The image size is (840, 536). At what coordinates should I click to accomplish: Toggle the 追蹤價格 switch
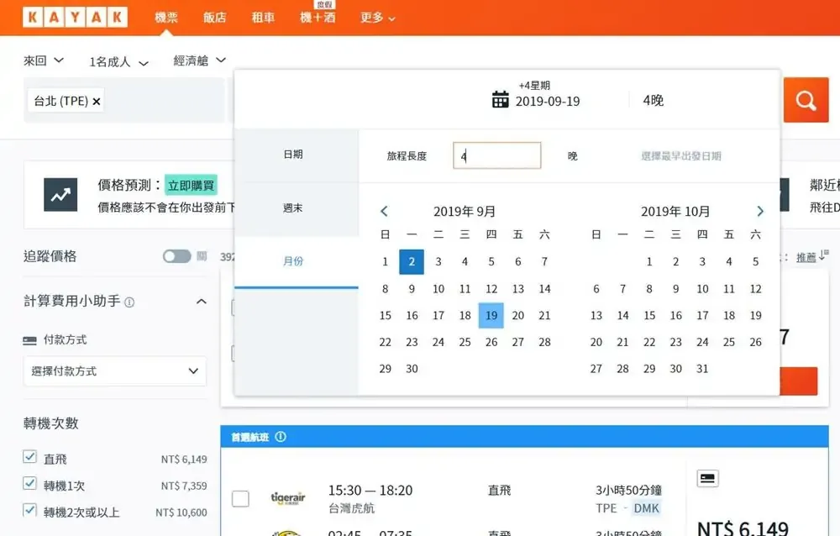(177, 256)
